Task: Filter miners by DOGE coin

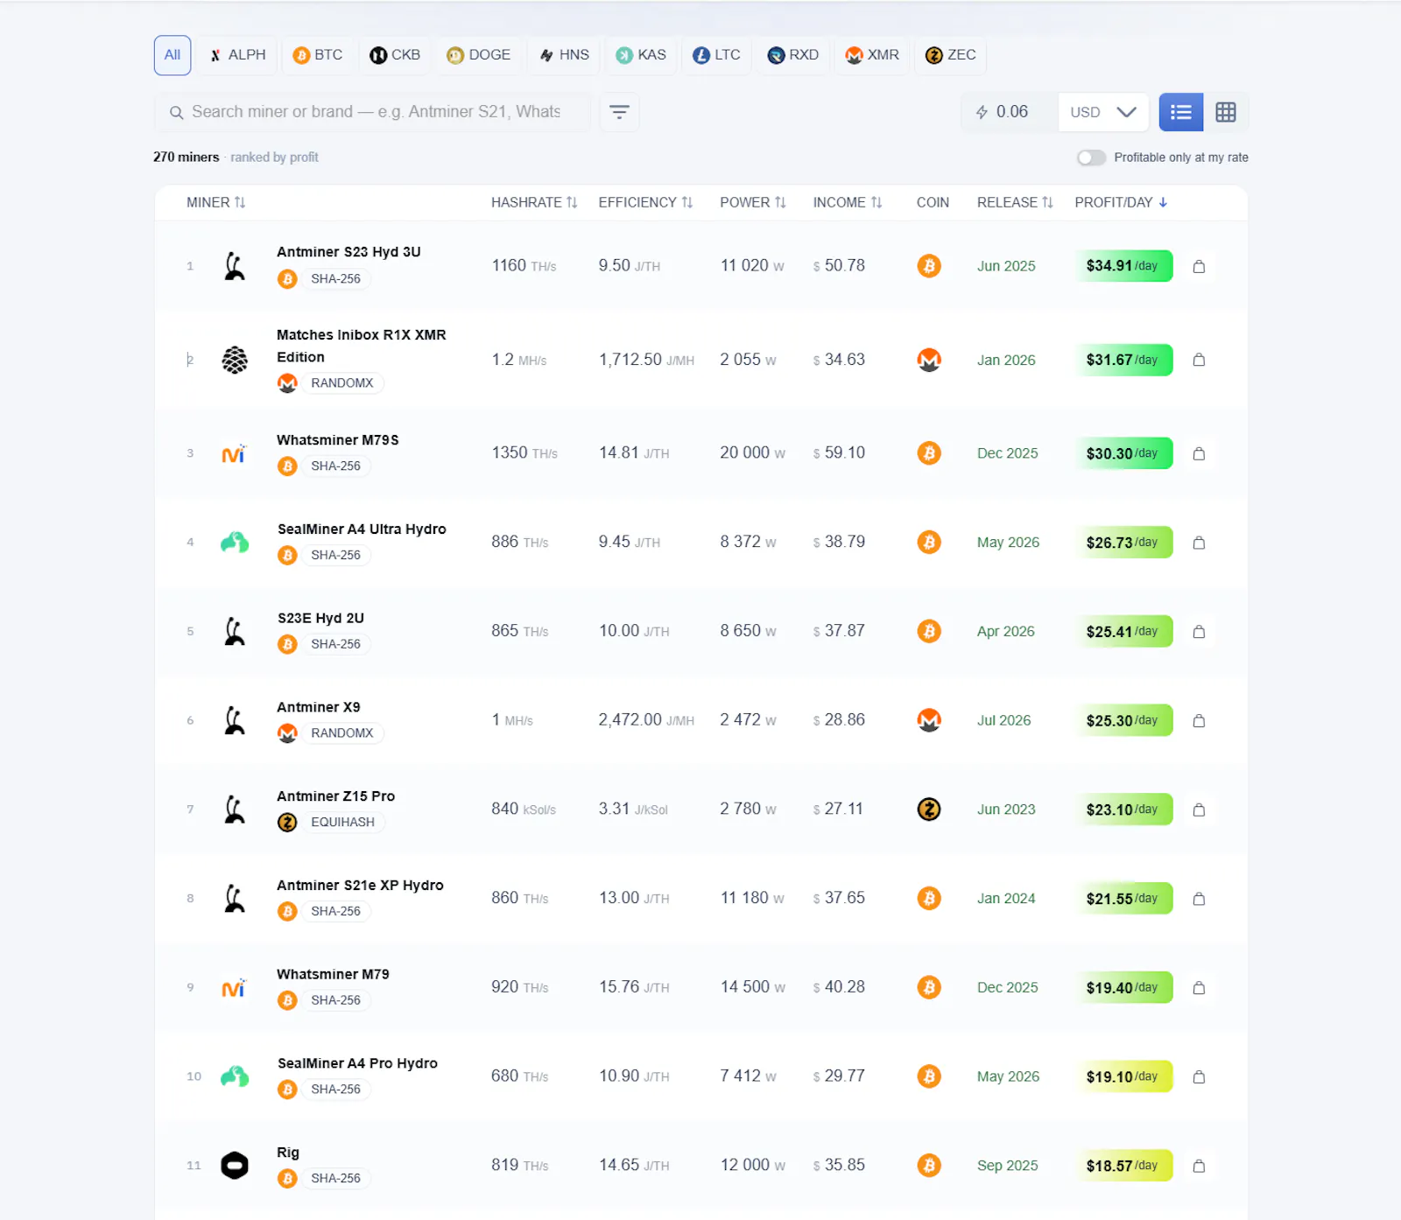Action: (479, 55)
